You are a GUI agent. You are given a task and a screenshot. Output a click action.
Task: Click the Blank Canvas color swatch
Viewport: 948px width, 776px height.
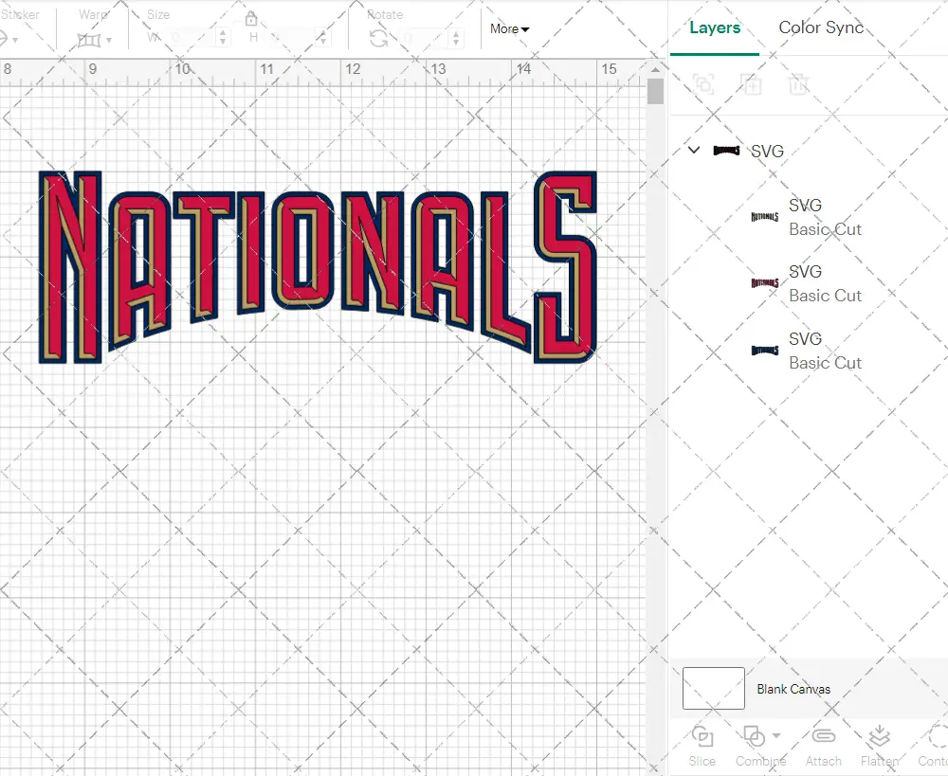click(x=713, y=689)
